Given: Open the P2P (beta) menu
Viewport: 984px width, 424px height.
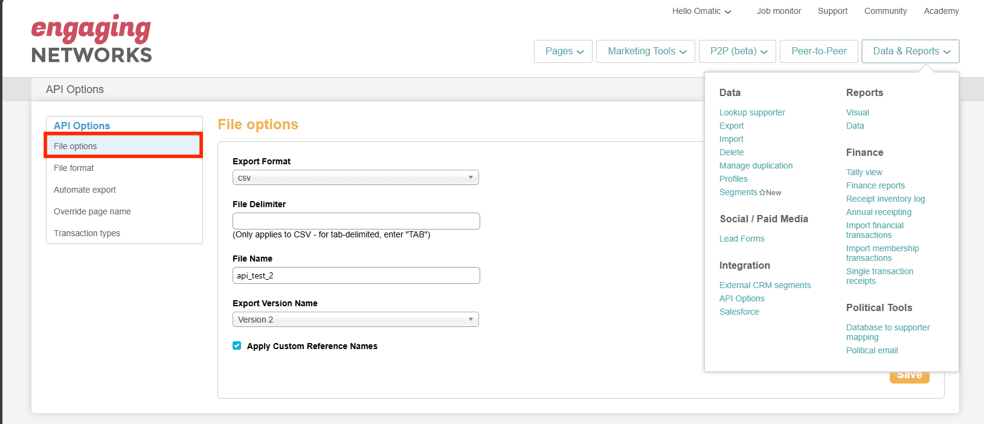Looking at the screenshot, I should click(x=738, y=51).
